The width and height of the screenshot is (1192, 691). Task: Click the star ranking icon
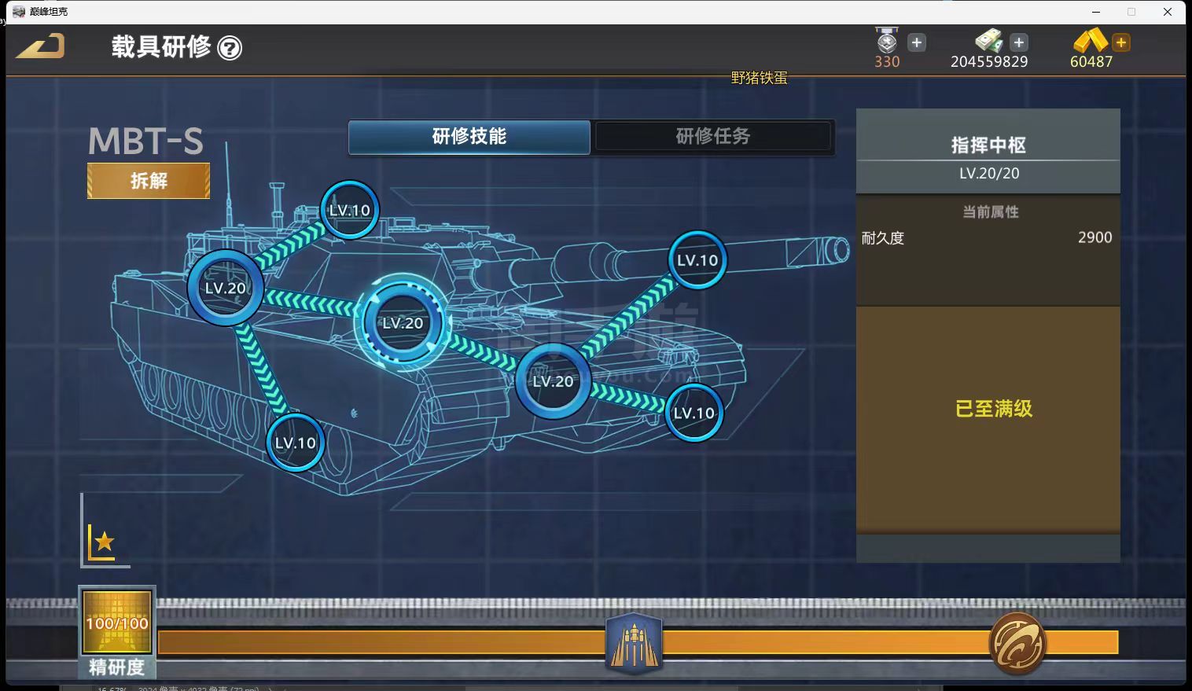[103, 542]
